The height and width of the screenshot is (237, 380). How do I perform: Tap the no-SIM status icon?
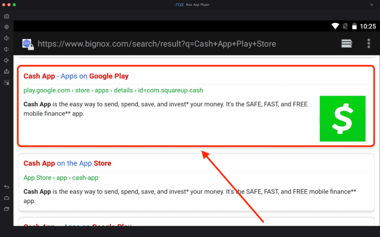(345, 26)
